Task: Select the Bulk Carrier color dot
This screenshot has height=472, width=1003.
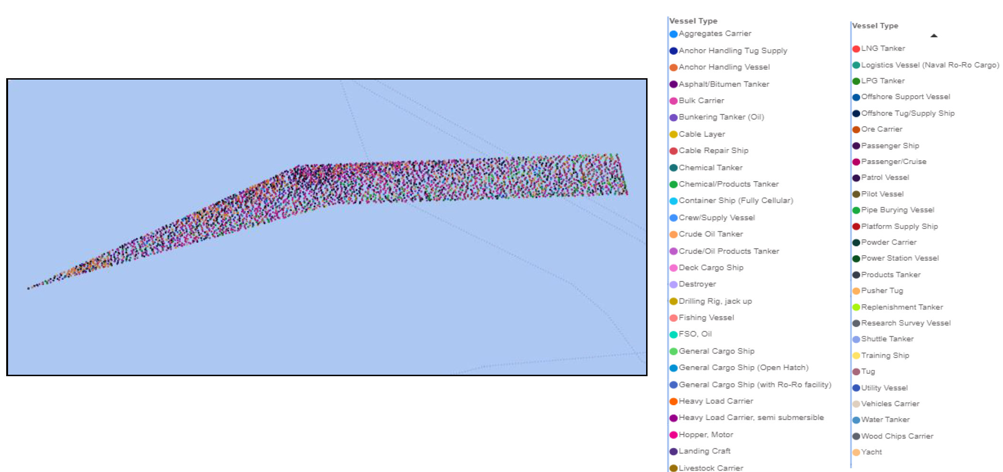Action: 674,101
